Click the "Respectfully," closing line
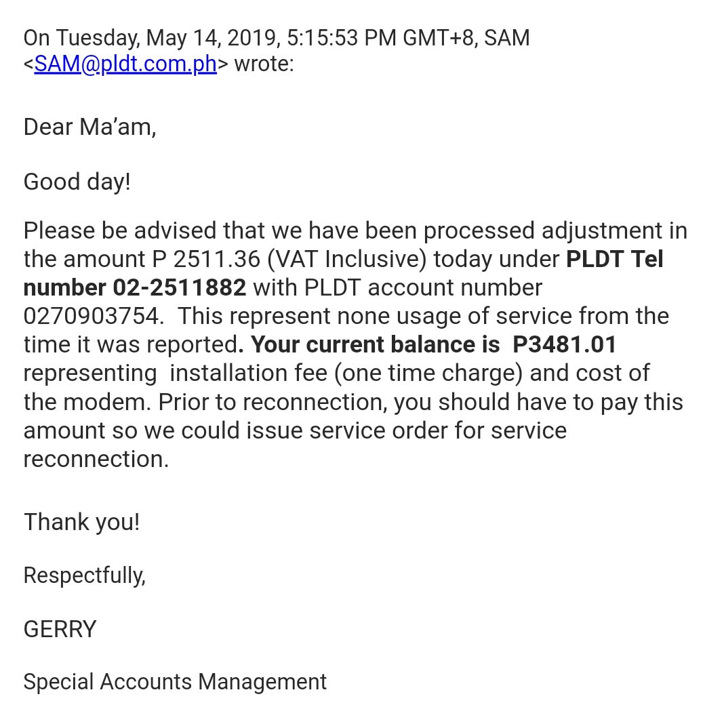 [x=84, y=575]
